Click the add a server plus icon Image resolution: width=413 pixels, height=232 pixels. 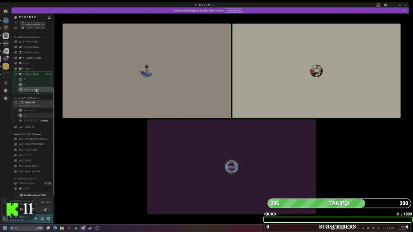(5, 91)
